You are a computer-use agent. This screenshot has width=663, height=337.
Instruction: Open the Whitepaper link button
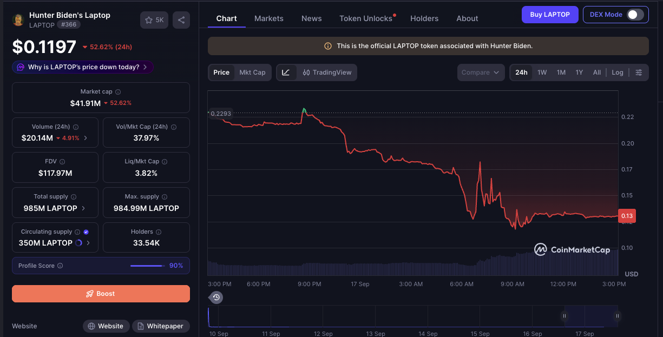pyautogui.click(x=161, y=326)
